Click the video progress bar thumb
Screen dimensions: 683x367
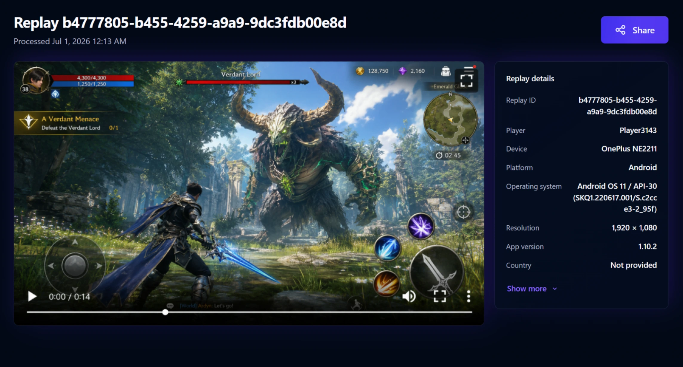point(165,312)
